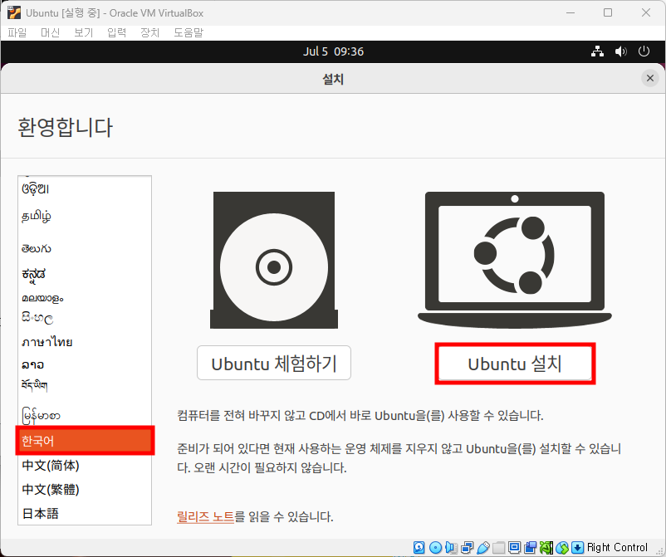Click the keyboard capture arrow icon

tap(578, 547)
